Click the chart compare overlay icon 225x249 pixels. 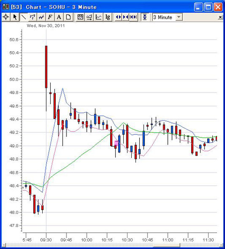[89, 17]
